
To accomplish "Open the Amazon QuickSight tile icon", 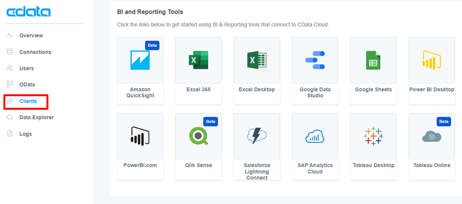I will [140, 60].
